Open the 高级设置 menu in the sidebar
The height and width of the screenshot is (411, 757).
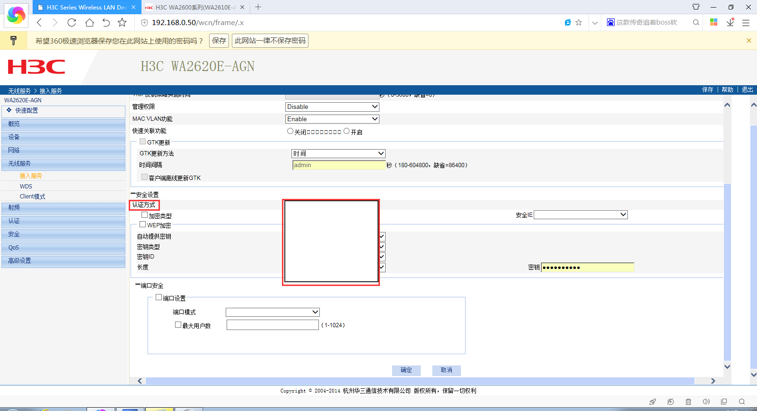[63, 261]
